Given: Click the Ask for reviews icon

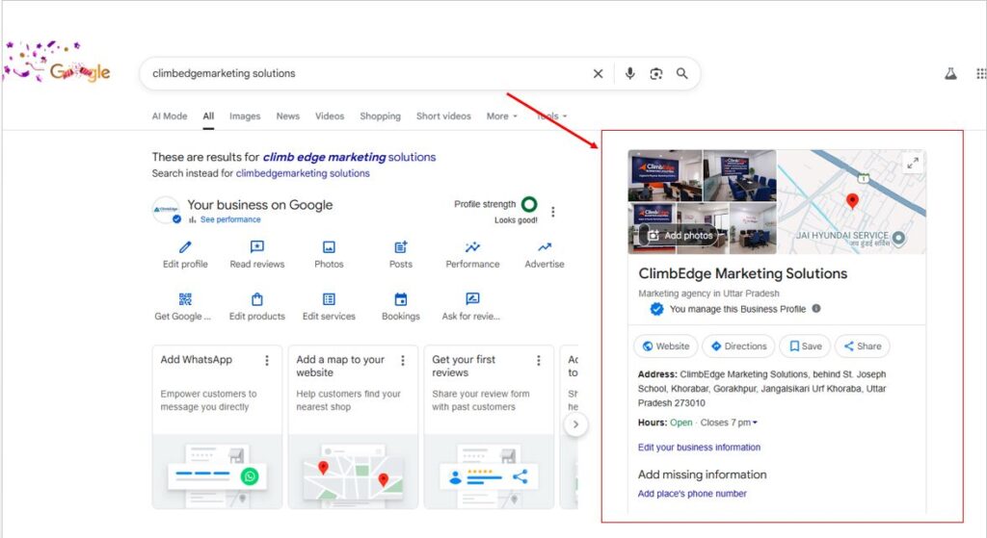Looking at the screenshot, I should tap(472, 299).
